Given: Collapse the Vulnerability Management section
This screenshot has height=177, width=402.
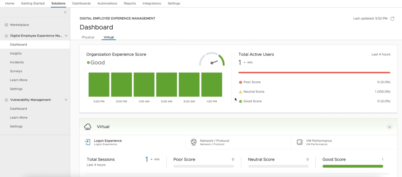Looking at the screenshot, I should click(x=66, y=100).
